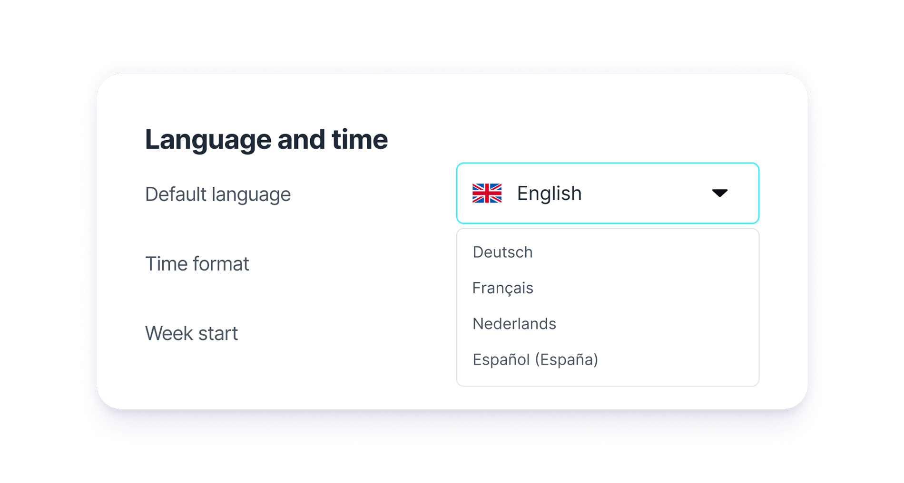
Task: Click the Default language label
Action: click(217, 194)
